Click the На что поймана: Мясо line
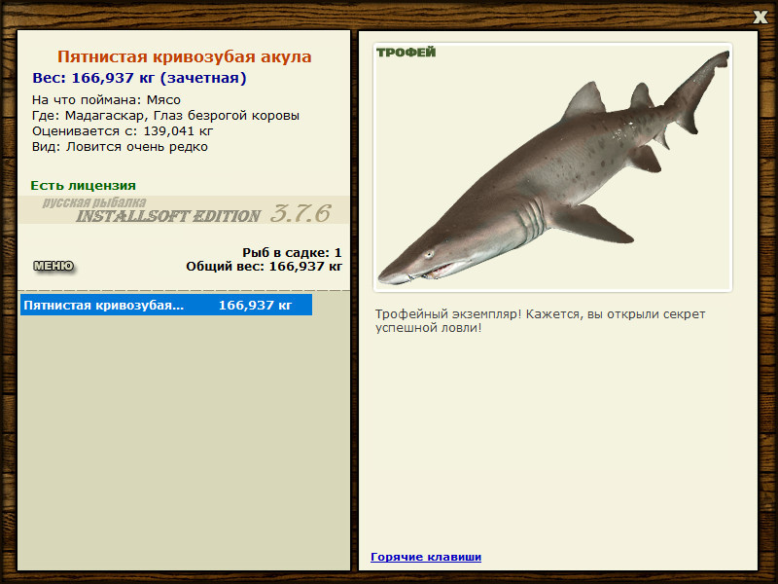 (x=106, y=100)
